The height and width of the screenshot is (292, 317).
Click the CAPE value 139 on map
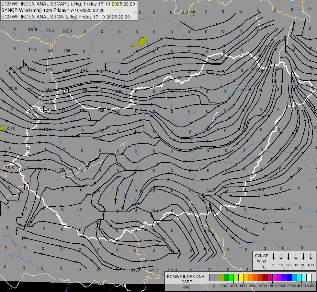(x=259, y=70)
